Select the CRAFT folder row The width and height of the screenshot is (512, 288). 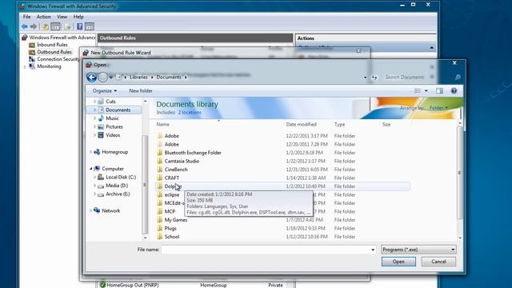click(282, 178)
